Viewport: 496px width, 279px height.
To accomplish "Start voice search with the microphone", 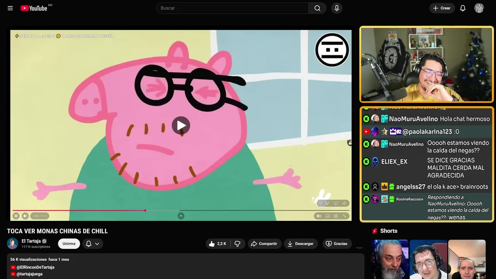I will pos(337,8).
